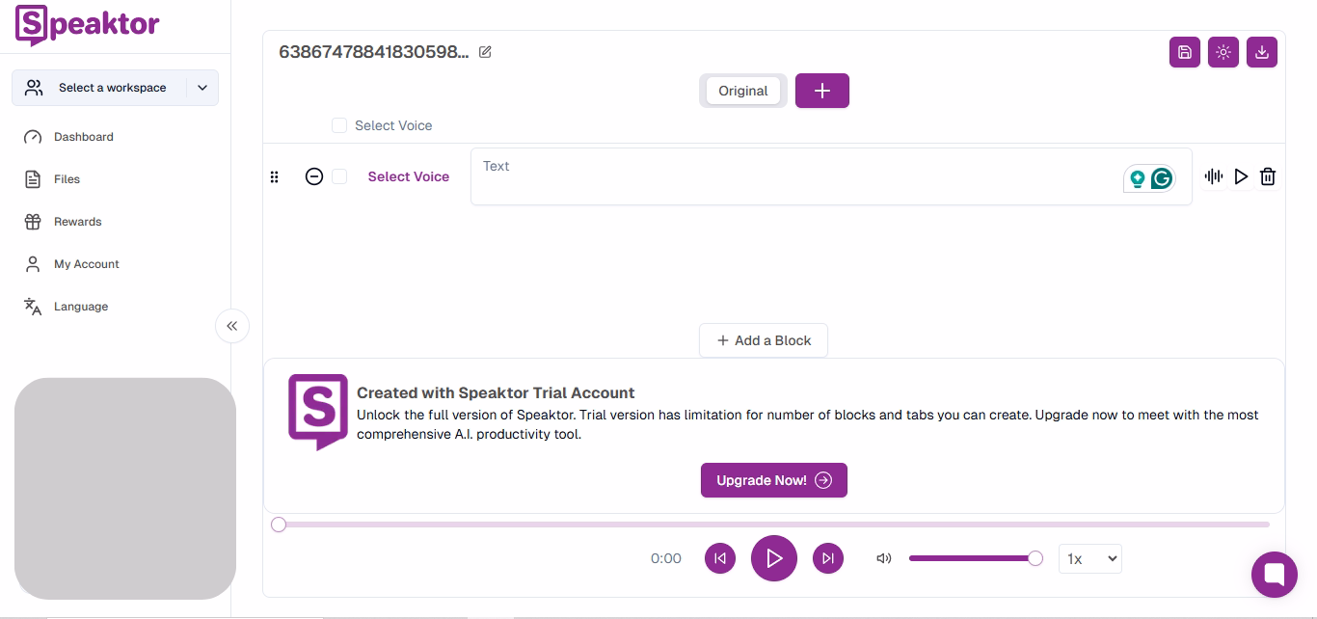Go to Rewards section
1317x619 pixels.
[64, 222]
